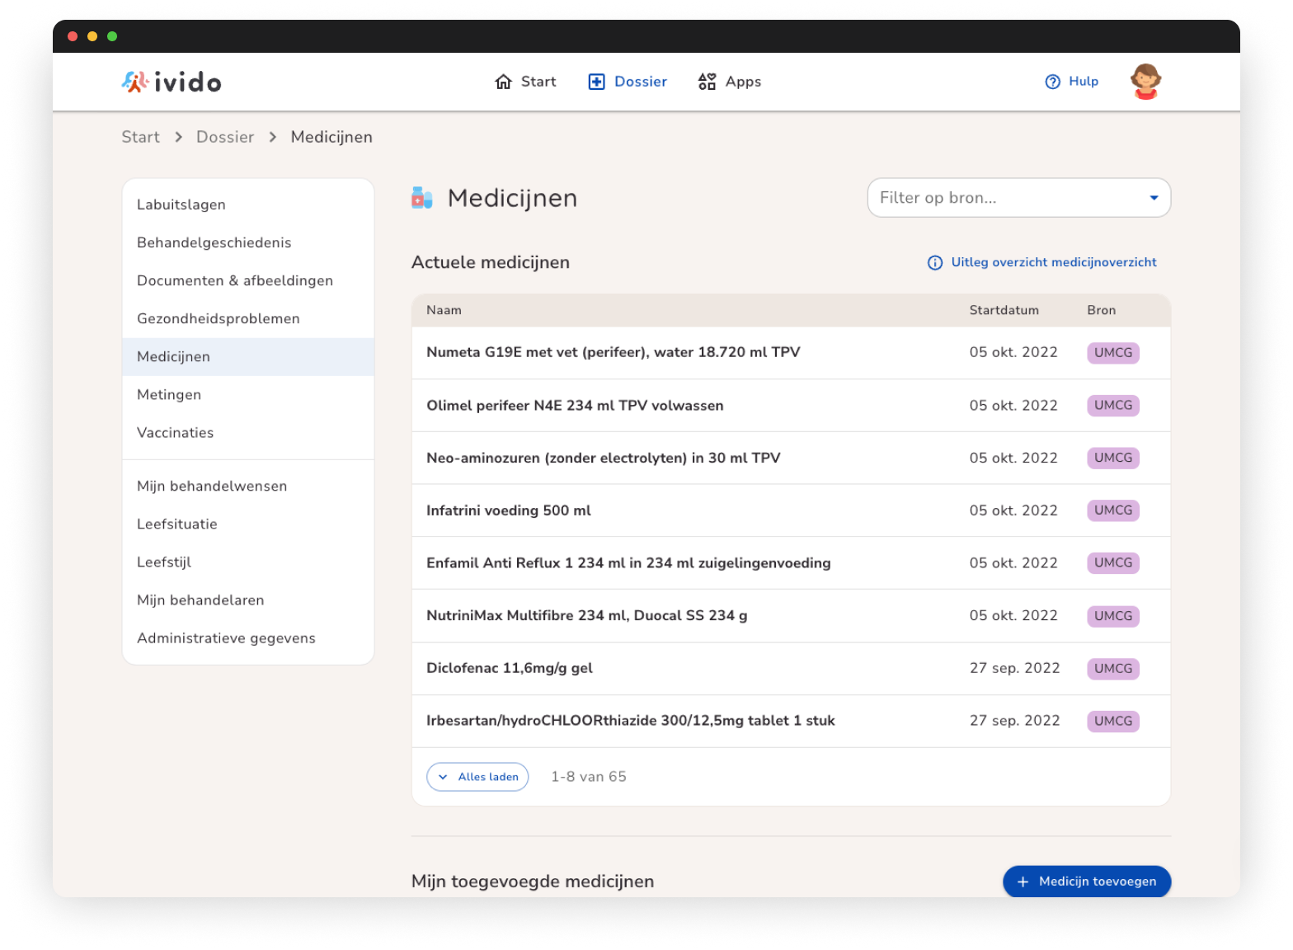Open the Diclofenac 11,6mg/g gel row

791,669
